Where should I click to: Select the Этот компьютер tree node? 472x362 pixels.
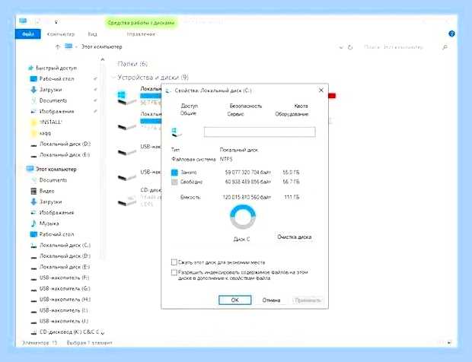pos(56,169)
